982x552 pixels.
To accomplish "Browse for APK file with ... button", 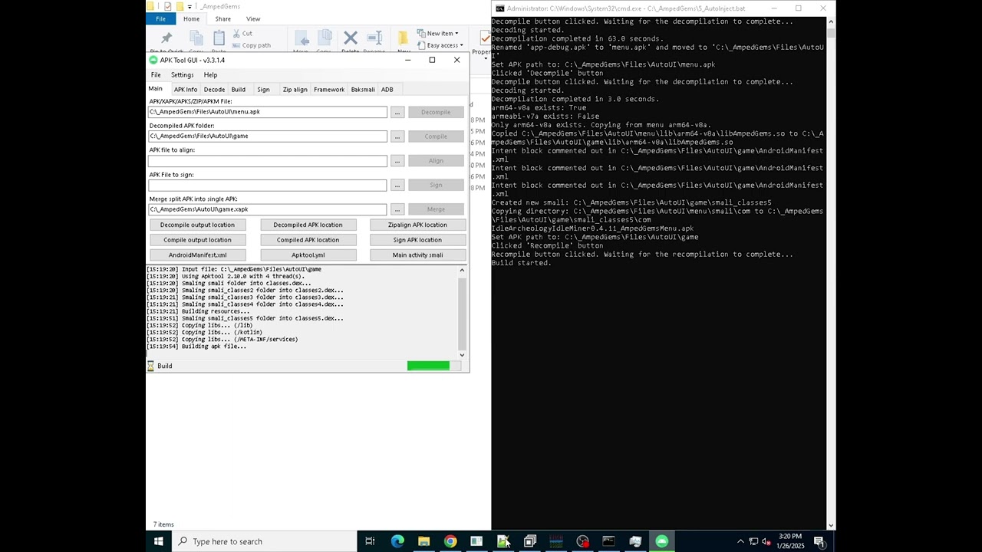I will point(397,112).
